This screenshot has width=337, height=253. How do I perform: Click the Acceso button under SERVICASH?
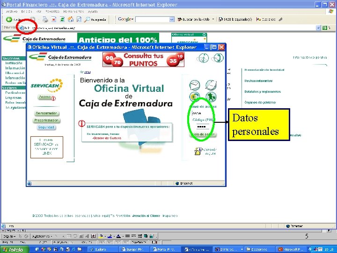point(45,97)
